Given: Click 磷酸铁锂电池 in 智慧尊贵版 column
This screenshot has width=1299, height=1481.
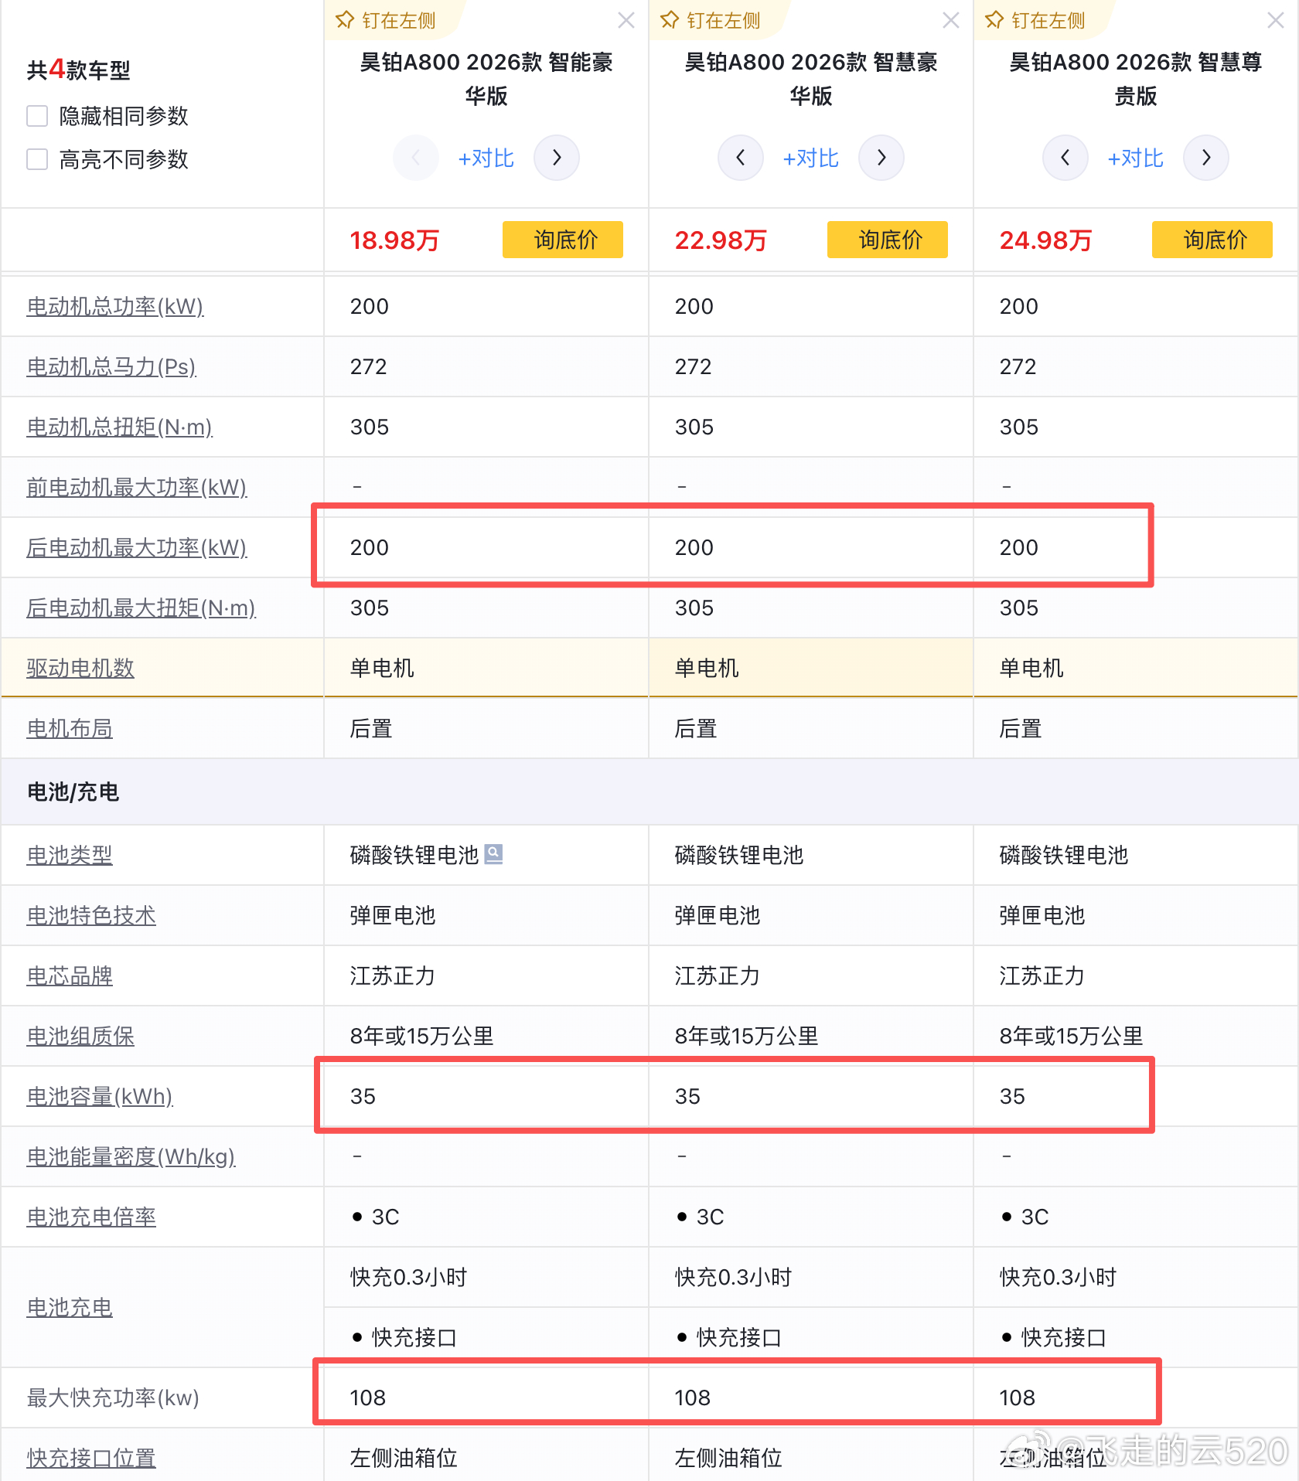Looking at the screenshot, I should (x=1063, y=856).
